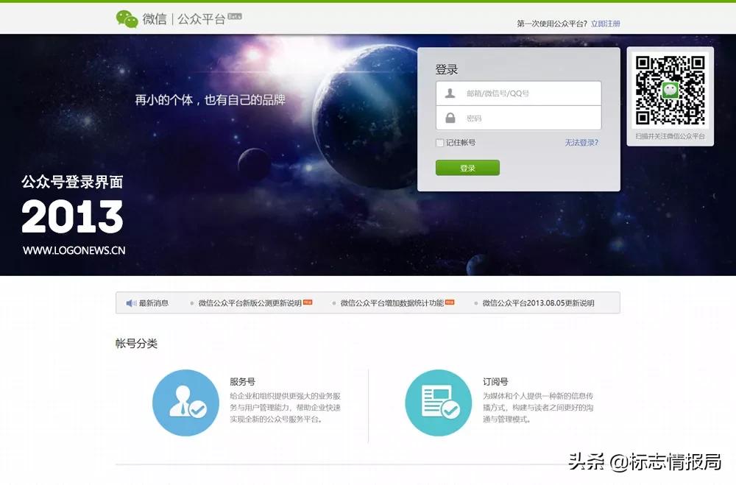Open the 立即注册 registration link

tap(606, 23)
